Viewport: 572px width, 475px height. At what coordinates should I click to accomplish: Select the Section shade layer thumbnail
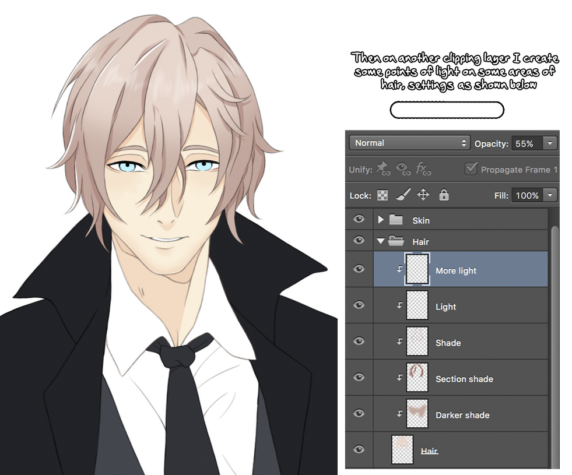coord(417,377)
